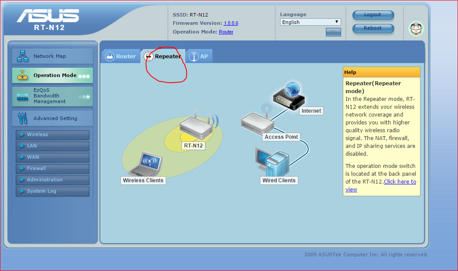
Task: Select the Repeater mode tab
Action: pyautogui.click(x=163, y=56)
